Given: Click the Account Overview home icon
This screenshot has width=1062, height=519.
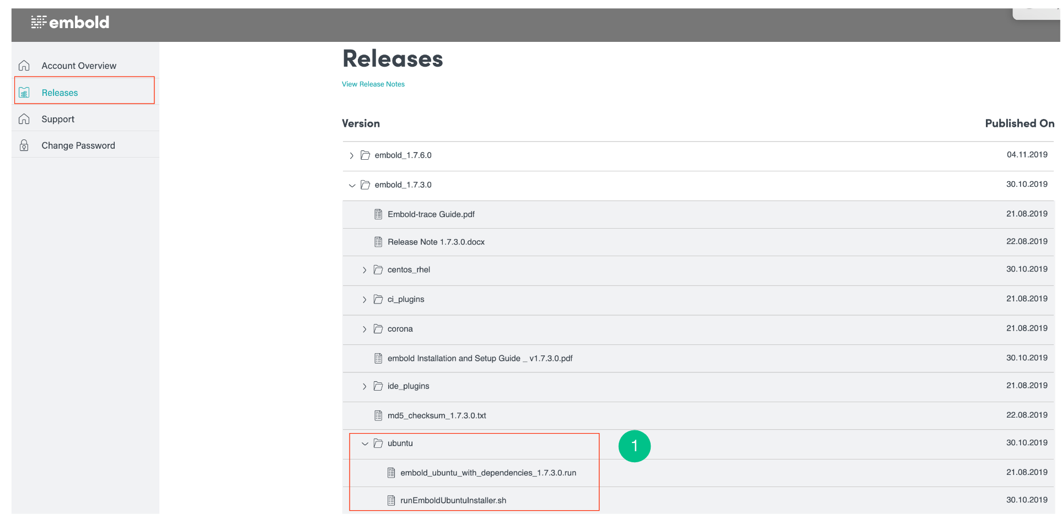Looking at the screenshot, I should click(x=24, y=66).
